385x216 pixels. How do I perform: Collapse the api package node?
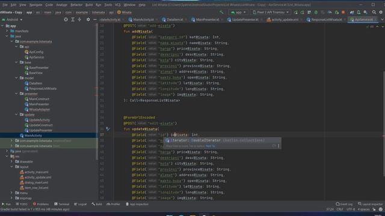16,47
